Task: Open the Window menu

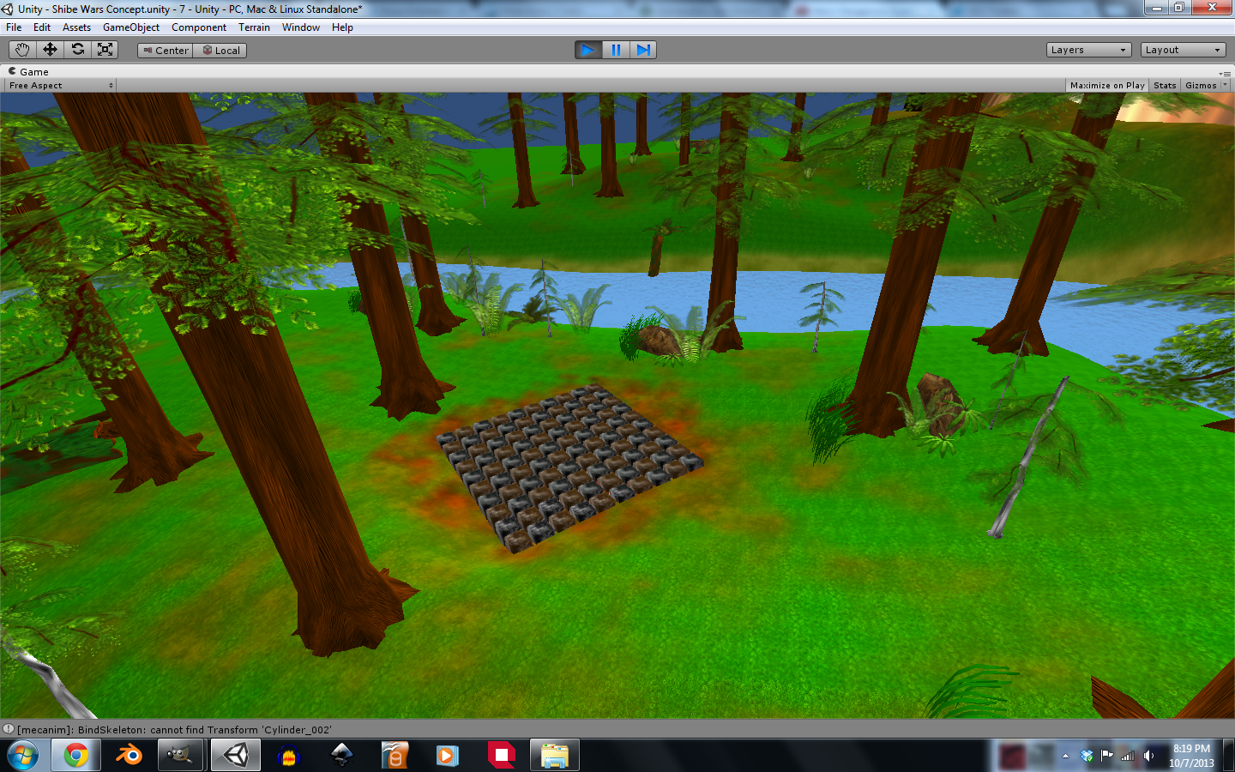Action: 301,27
